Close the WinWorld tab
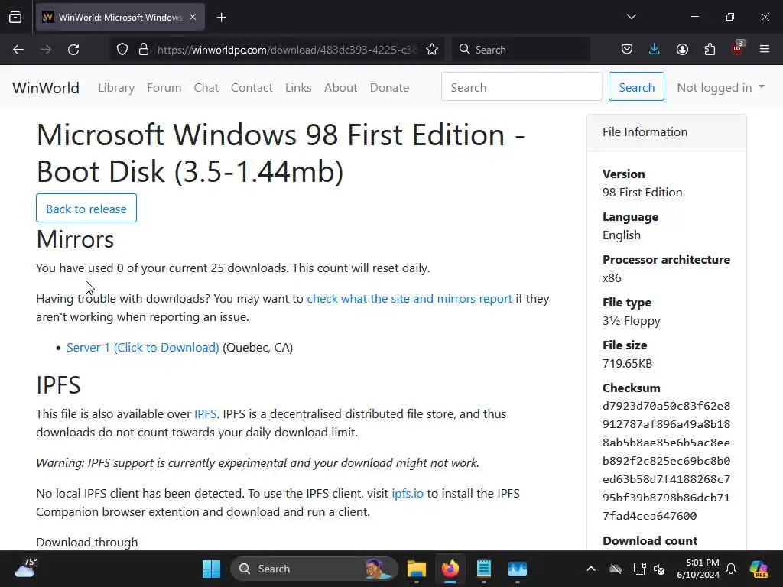The width and height of the screenshot is (783, 587). tap(193, 17)
